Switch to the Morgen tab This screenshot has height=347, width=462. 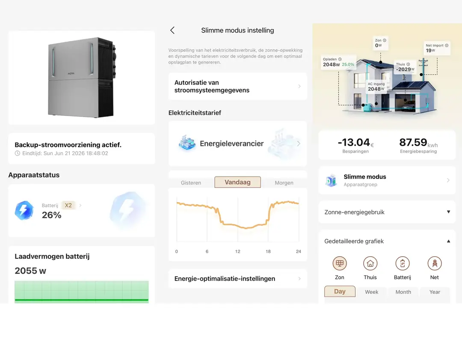[284, 182]
